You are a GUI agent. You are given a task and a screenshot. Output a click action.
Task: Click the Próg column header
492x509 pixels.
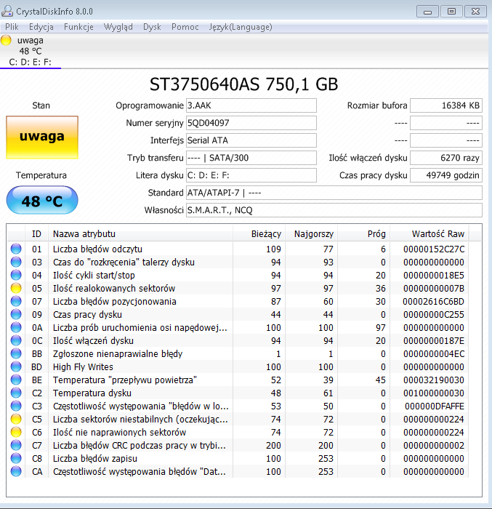(x=364, y=233)
